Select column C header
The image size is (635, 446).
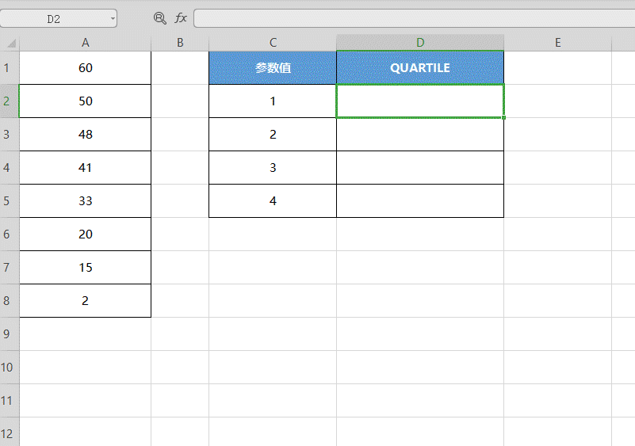[273, 43]
